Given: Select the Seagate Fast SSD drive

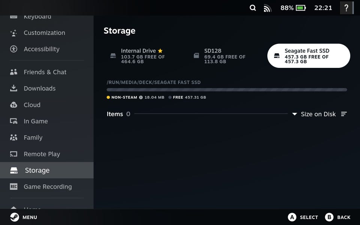Looking at the screenshot, I should coord(309,56).
